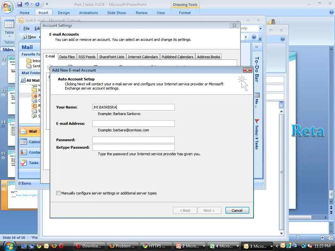Viewport: 335px width, 251px height.
Task: Click inside the Your Name field
Action: [x=133, y=107]
